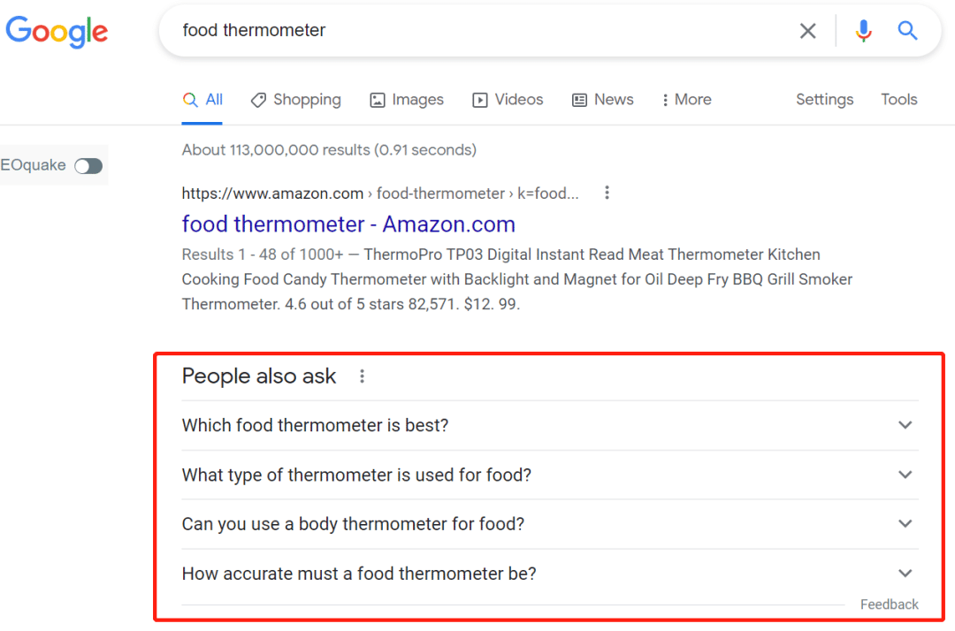This screenshot has height=631, width=955.
Task: Open search Tools
Action: (898, 100)
